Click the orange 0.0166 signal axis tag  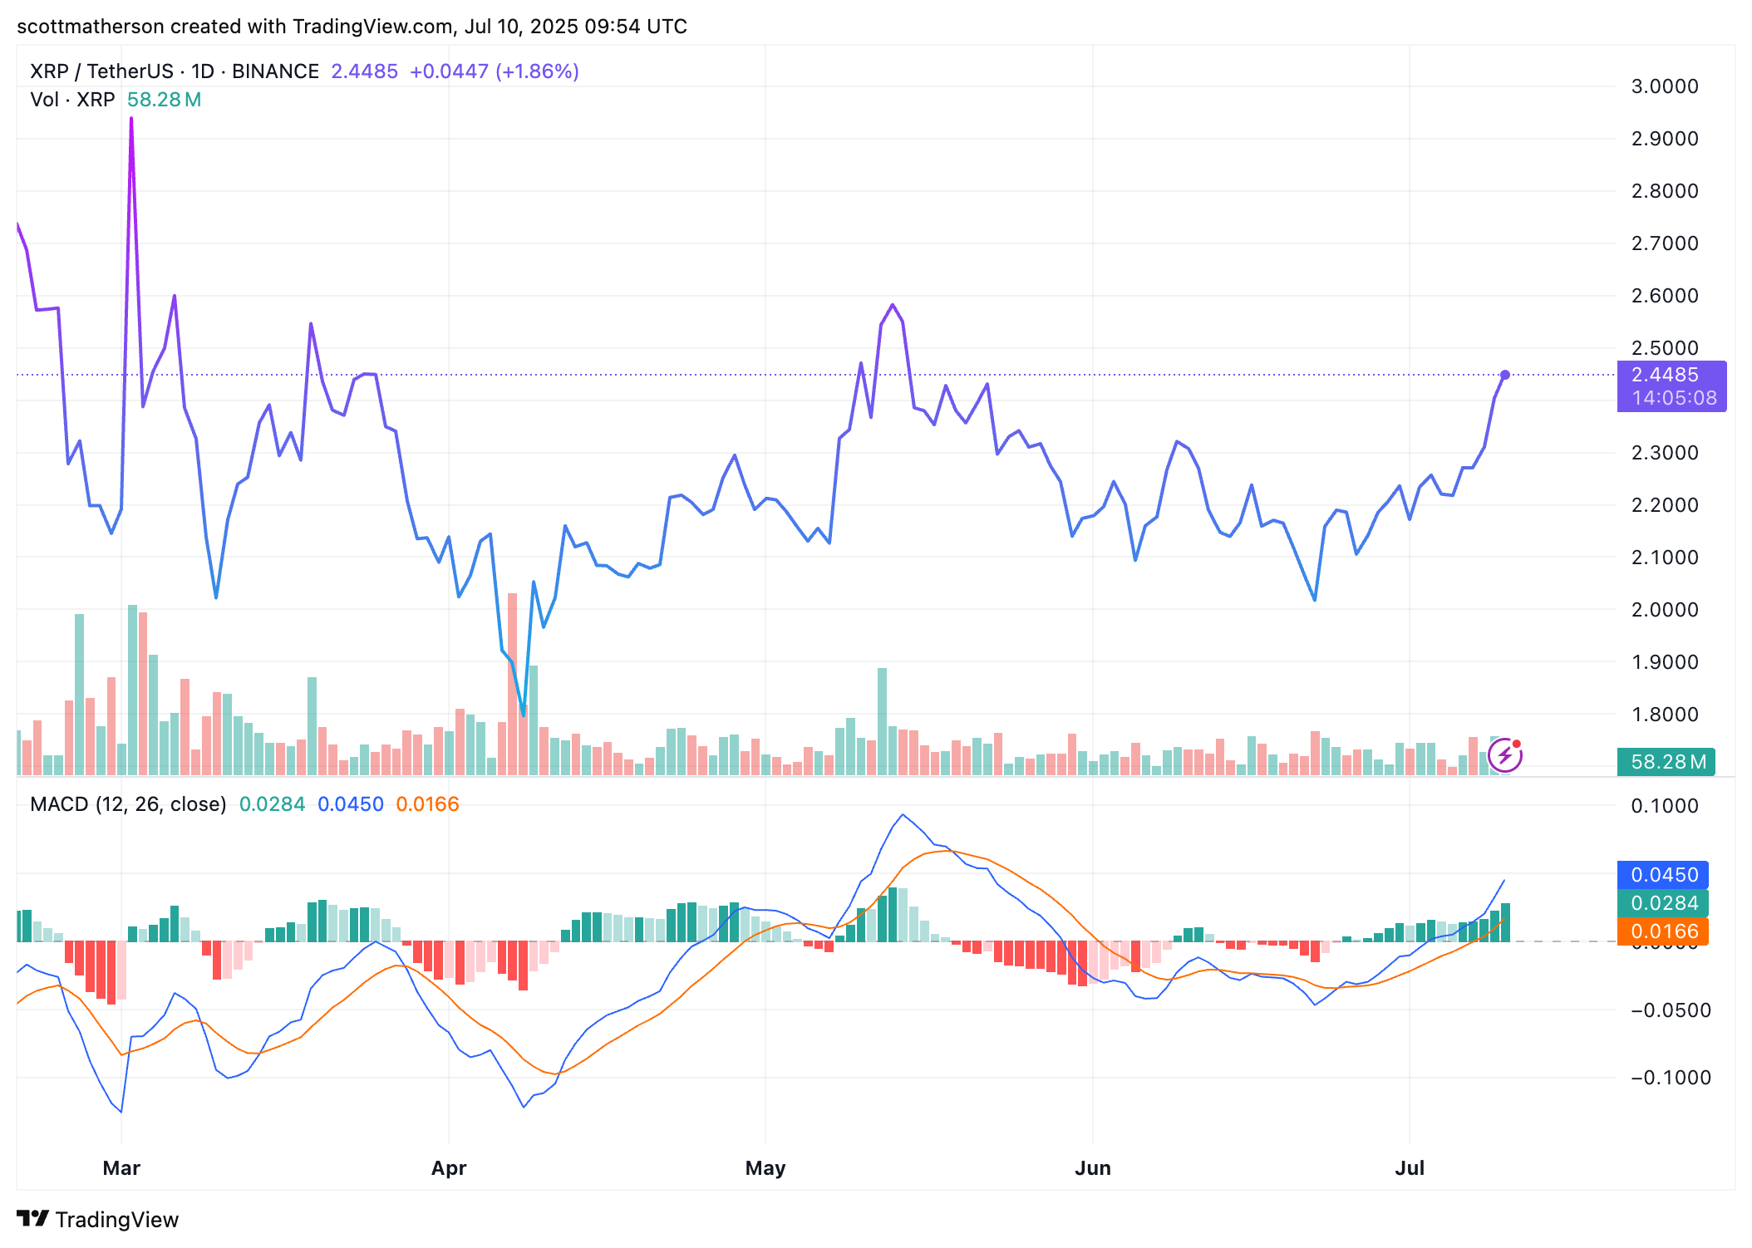click(1662, 931)
